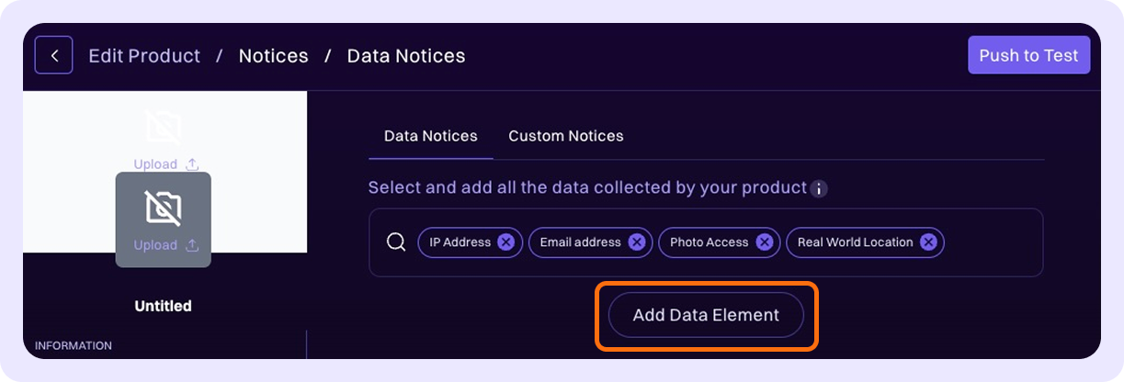This screenshot has width=1124, height=382.
Task: Switch to the Data Notices tab
Action: pyautogui.click(x=430, y=136)
